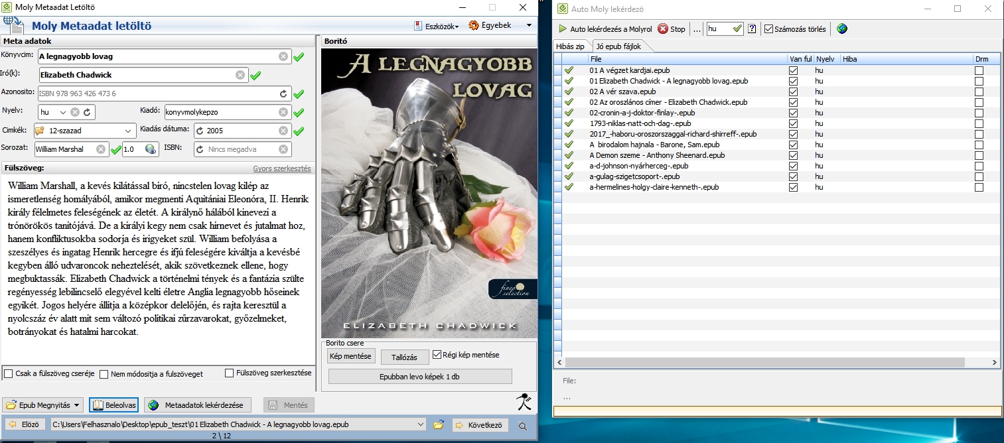This screenshot has height=443, width=1004.
Task: Clear the Kiadás dátuma 2005 field
Action: (x=283, y=131)
